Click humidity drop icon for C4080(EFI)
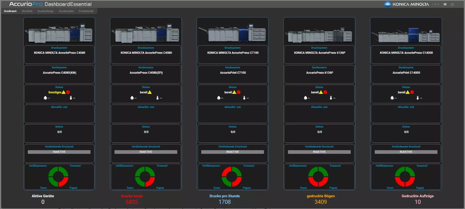Image resolution: width=465 pixels, height=209 pixels. click(x=132, y=98)
